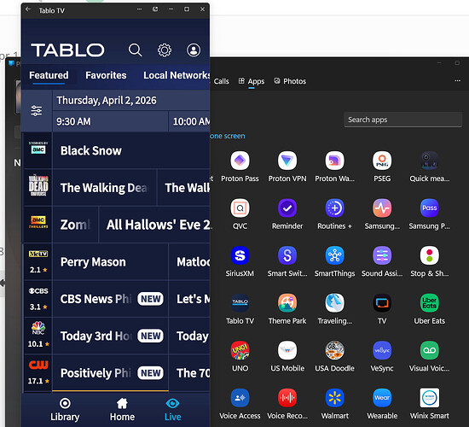
Task: Select the Perry Mason program
Action: click(110, 262)
